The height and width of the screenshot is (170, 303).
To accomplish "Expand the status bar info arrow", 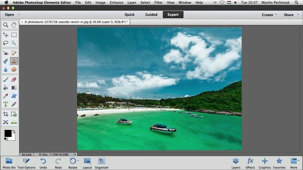I will pyautogui.click(x=75, y=154).
